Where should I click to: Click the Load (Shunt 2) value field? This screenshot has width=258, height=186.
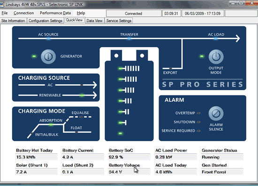pos(83,172)
